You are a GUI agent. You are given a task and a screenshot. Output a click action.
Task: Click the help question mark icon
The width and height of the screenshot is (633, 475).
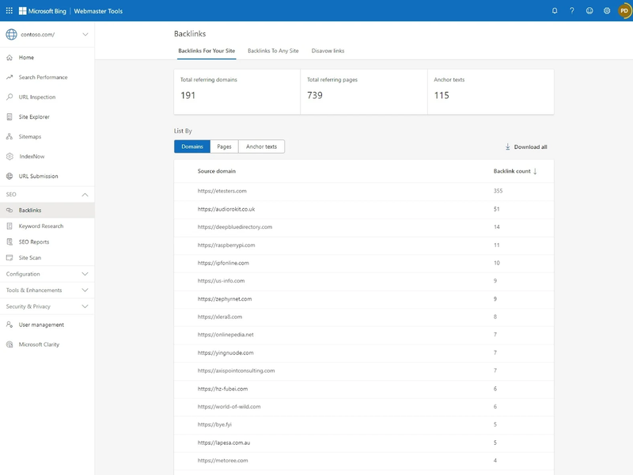click(572, 11)
